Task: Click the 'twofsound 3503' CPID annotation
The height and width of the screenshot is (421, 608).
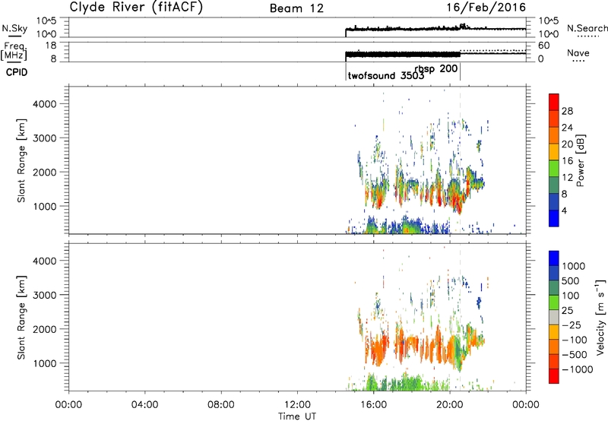Action: (x=386, y=75)
